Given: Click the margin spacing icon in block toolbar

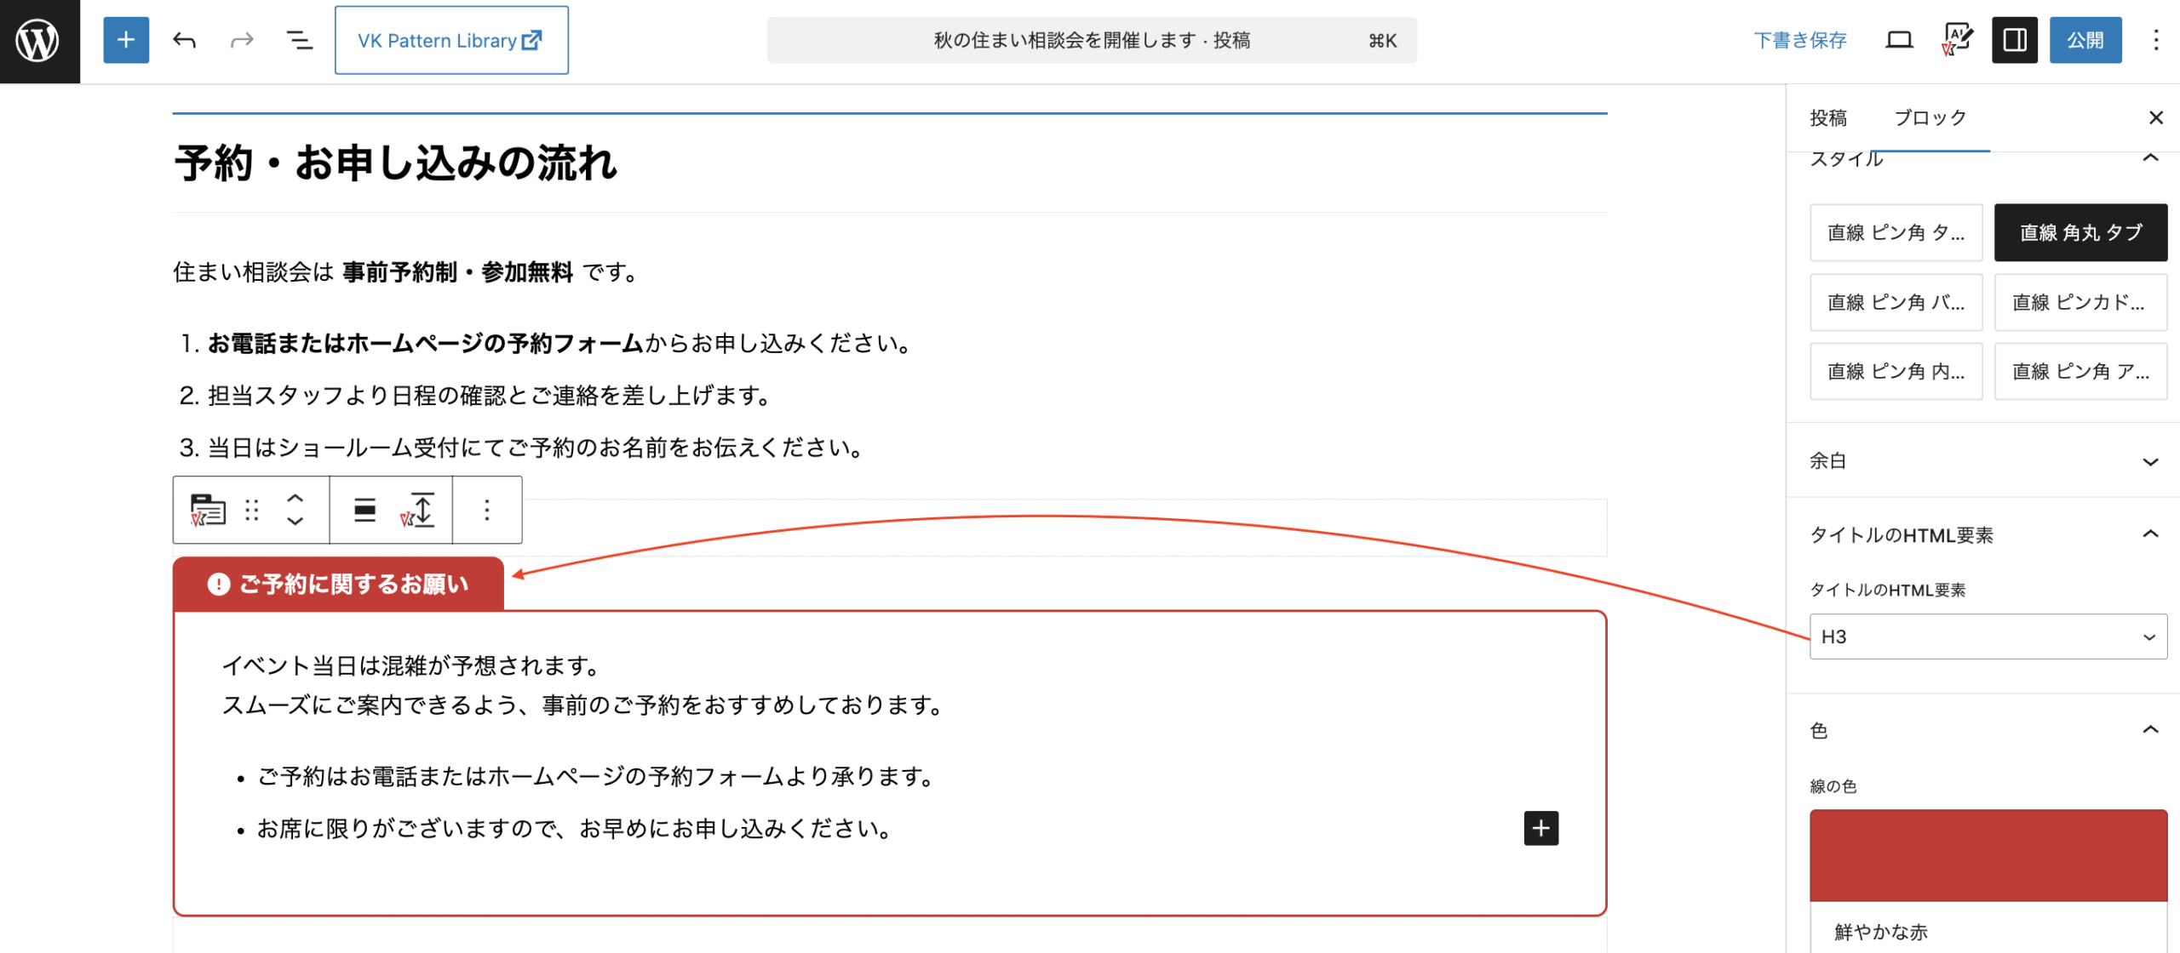Looking at the screenshot, I should [418, 510].
